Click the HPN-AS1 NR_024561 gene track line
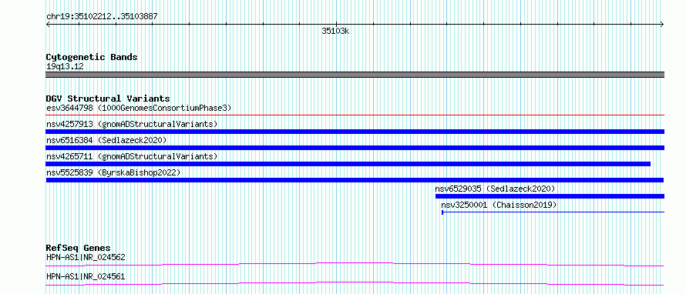The image size is (686, 294). click(x=355, y=283)
